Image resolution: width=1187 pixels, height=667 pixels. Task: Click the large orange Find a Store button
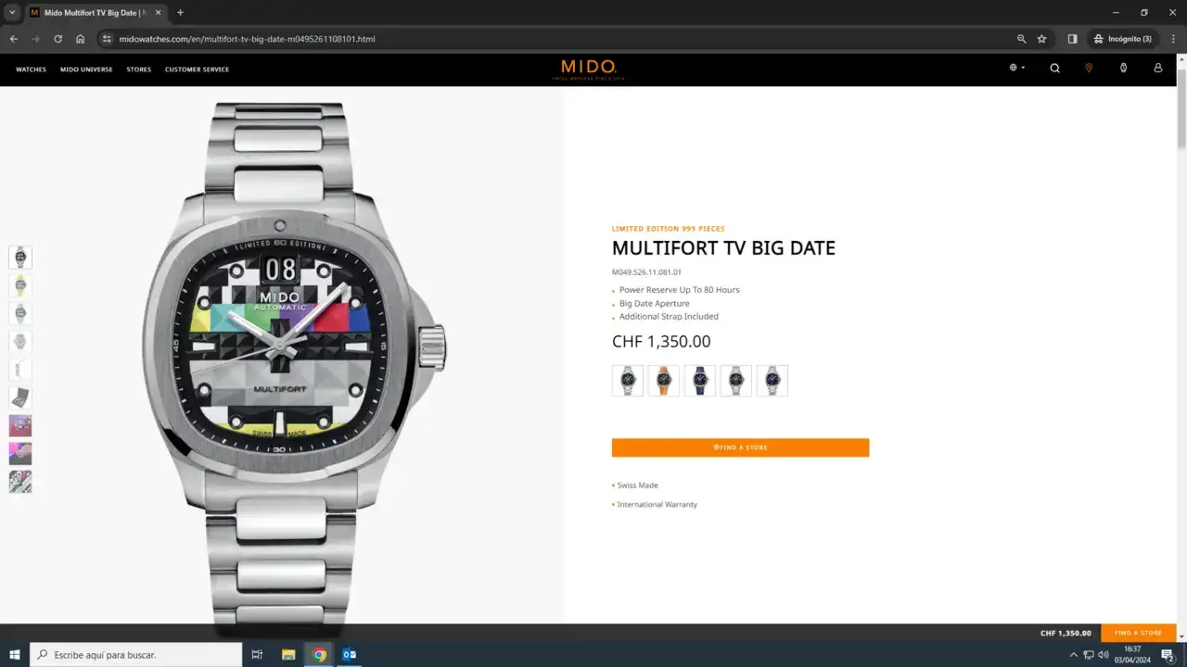[x=740, y=447]
